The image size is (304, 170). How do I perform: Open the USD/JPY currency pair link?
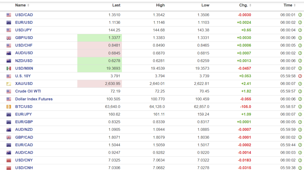24,30
